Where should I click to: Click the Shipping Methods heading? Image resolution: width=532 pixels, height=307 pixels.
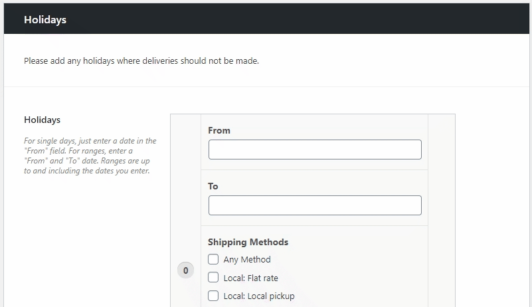click(248, 243)
